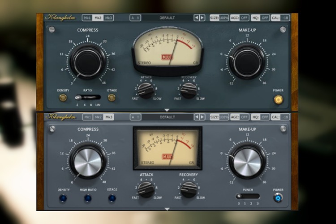Screen dimensions: 336x224
Task: Select Mk1 model in the upper plugin
Action: [87, 18]
